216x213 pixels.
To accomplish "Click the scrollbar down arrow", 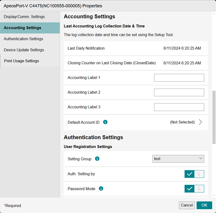I will tap(214, 195).
